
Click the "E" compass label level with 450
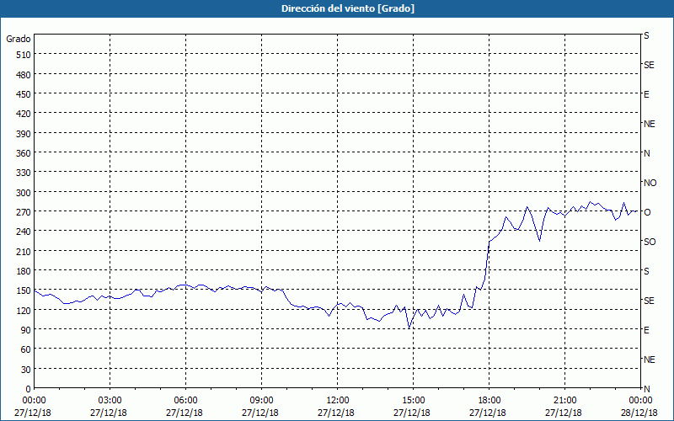[646, 94]
